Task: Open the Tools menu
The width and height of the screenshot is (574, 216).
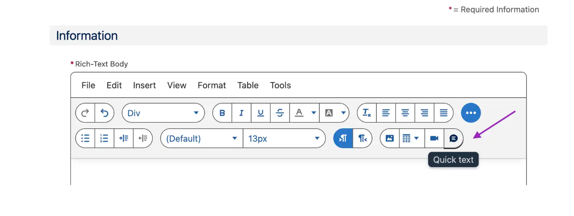Action: coord(281,85)
